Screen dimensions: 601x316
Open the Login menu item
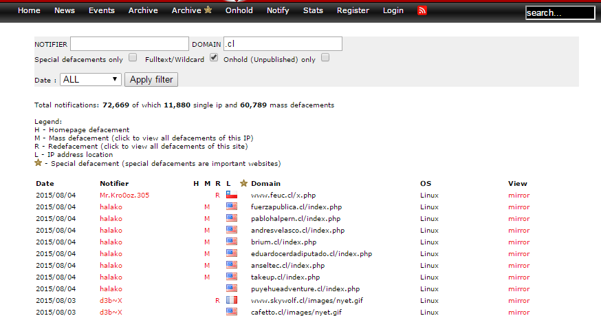tap(393, 10)
